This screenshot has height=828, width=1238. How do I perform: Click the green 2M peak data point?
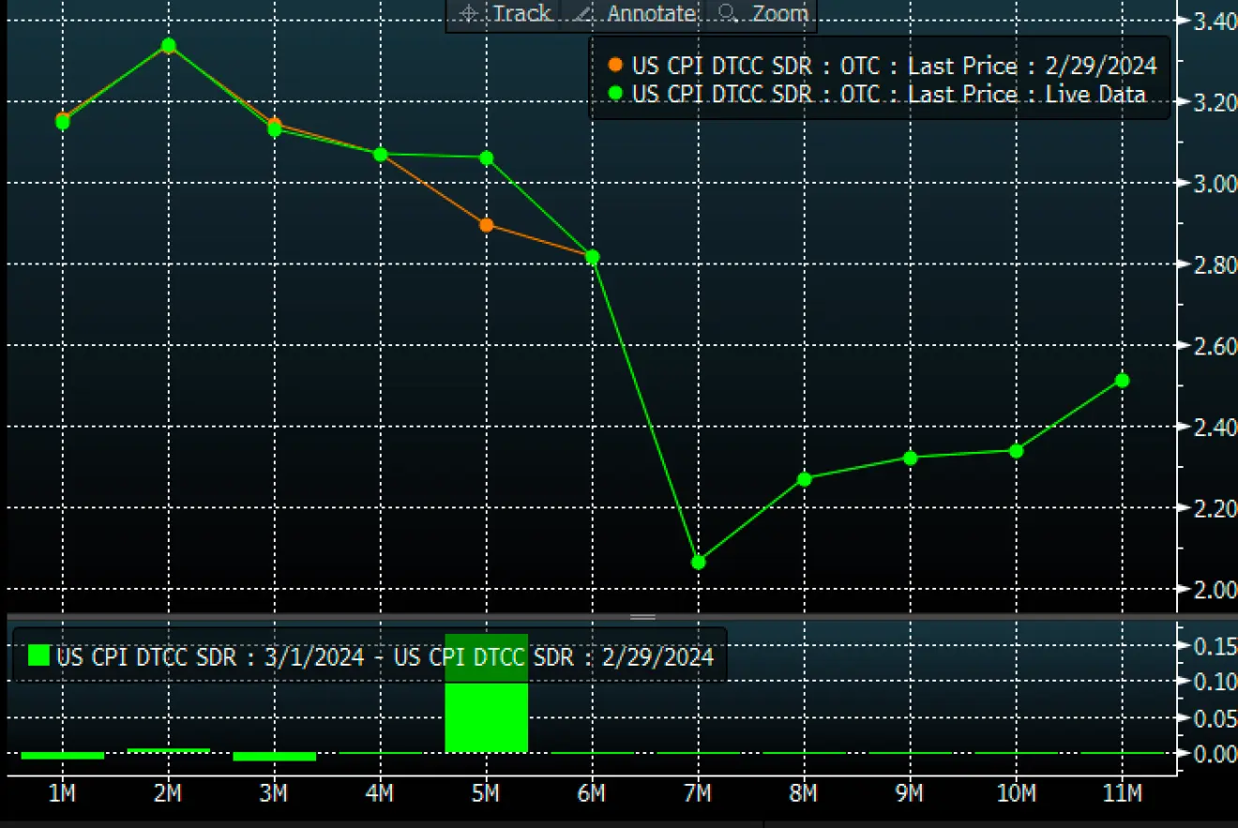(169, 45)
